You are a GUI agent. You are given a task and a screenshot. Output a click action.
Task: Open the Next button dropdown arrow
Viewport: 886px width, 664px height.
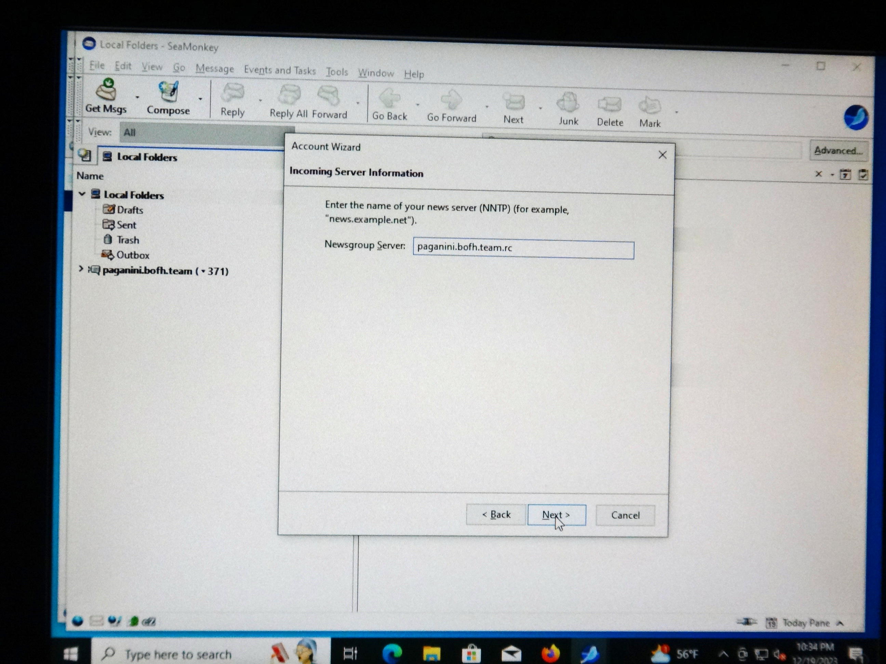pos(540,108)
